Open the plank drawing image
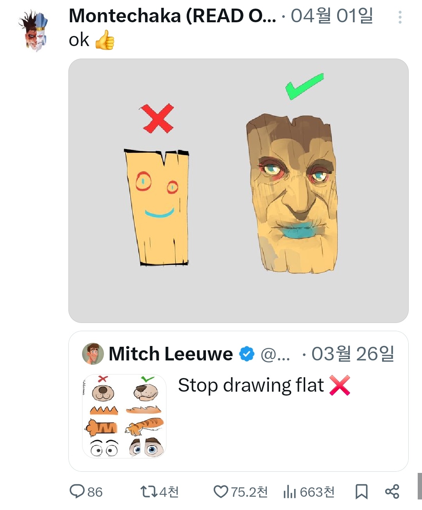422x510 pixels. tap(238, 191)
